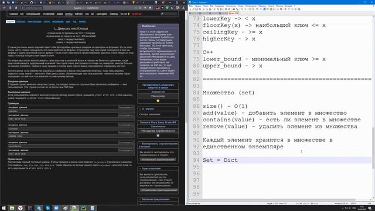Click the Replace icon in Notepad++ toolbar

[x=237, y=9]
